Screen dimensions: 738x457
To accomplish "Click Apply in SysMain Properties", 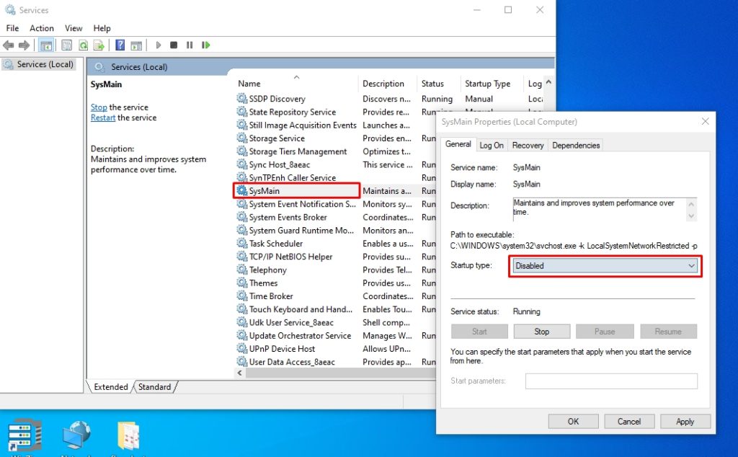I will (685, 422).
